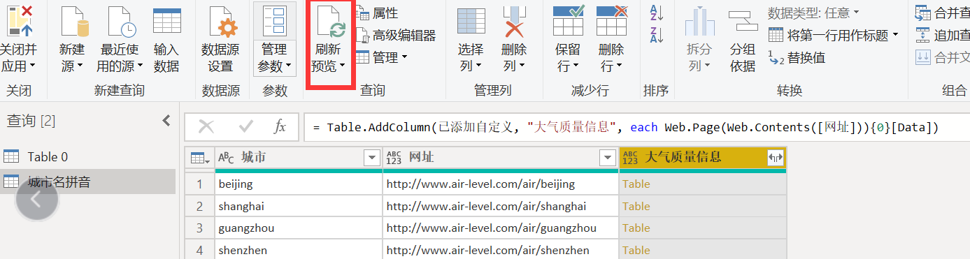Screen dimensions: 970x259
Task: Click the Table link in the beijing row
Action: pyautogui.click(x=636, y=184)
